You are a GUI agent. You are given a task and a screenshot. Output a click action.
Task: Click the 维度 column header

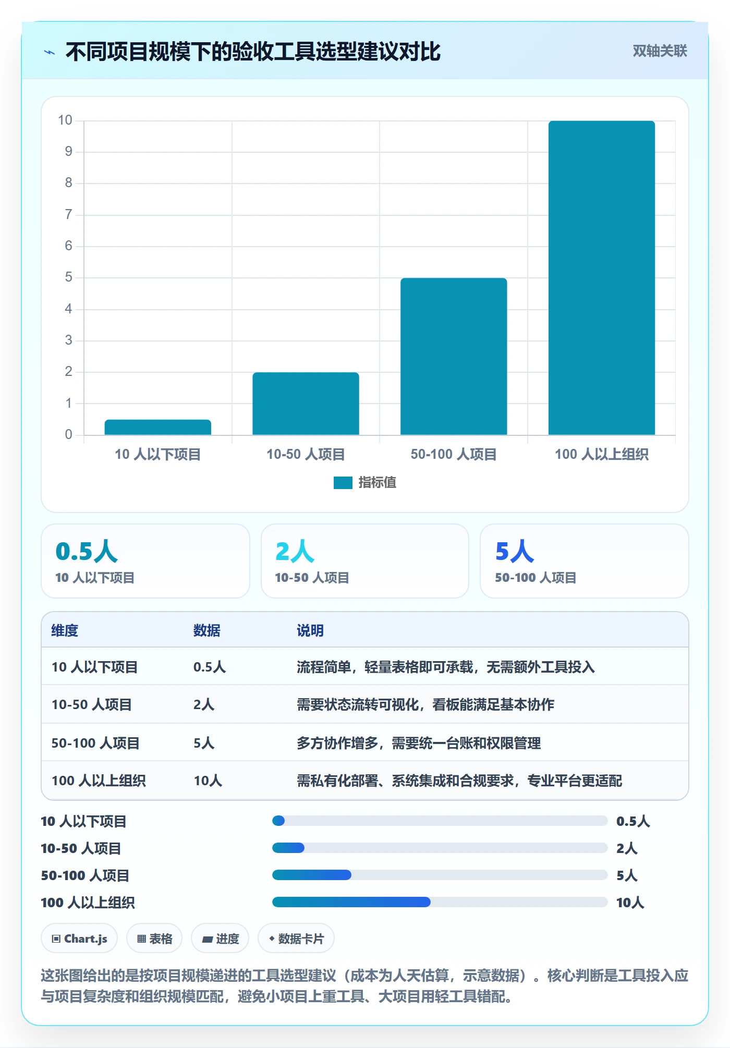coord(65,630)
